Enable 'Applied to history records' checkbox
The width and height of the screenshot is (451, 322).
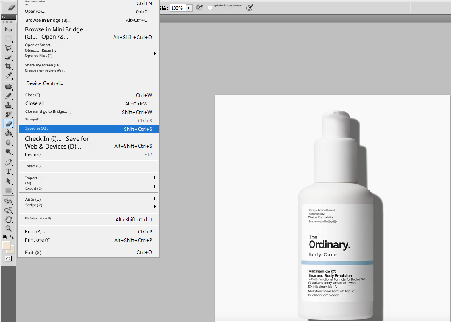click(210, 8)
